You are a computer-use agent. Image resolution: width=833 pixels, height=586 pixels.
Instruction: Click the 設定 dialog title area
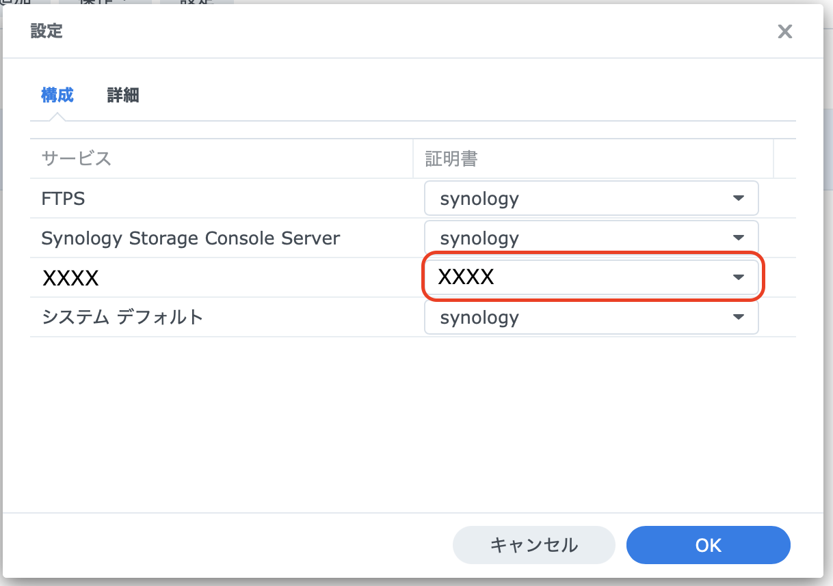(x=46, y=31)
